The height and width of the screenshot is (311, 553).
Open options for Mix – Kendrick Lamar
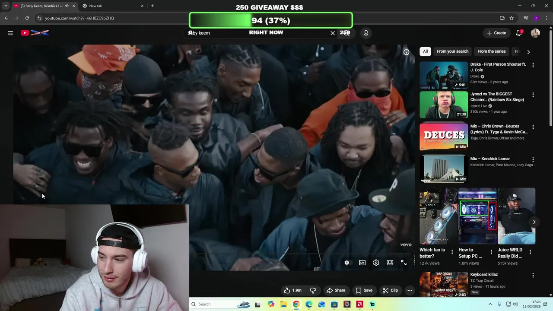tap(533, 159)
